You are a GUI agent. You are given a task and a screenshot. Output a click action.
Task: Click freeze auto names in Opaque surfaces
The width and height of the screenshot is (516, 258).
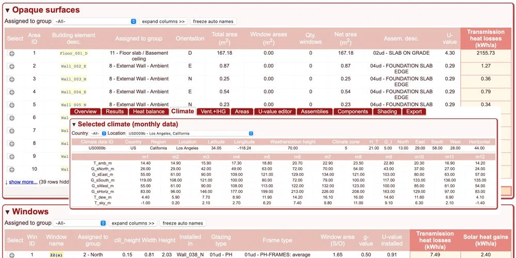pos(213,21)
